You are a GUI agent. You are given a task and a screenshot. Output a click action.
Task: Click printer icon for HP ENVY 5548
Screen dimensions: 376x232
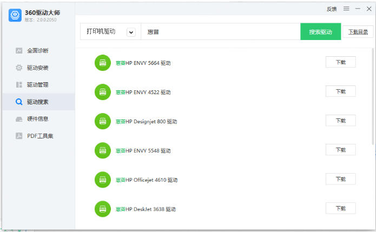[x=103, y=150]
